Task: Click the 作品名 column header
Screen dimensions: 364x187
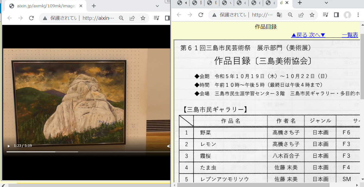Action: 231,121
